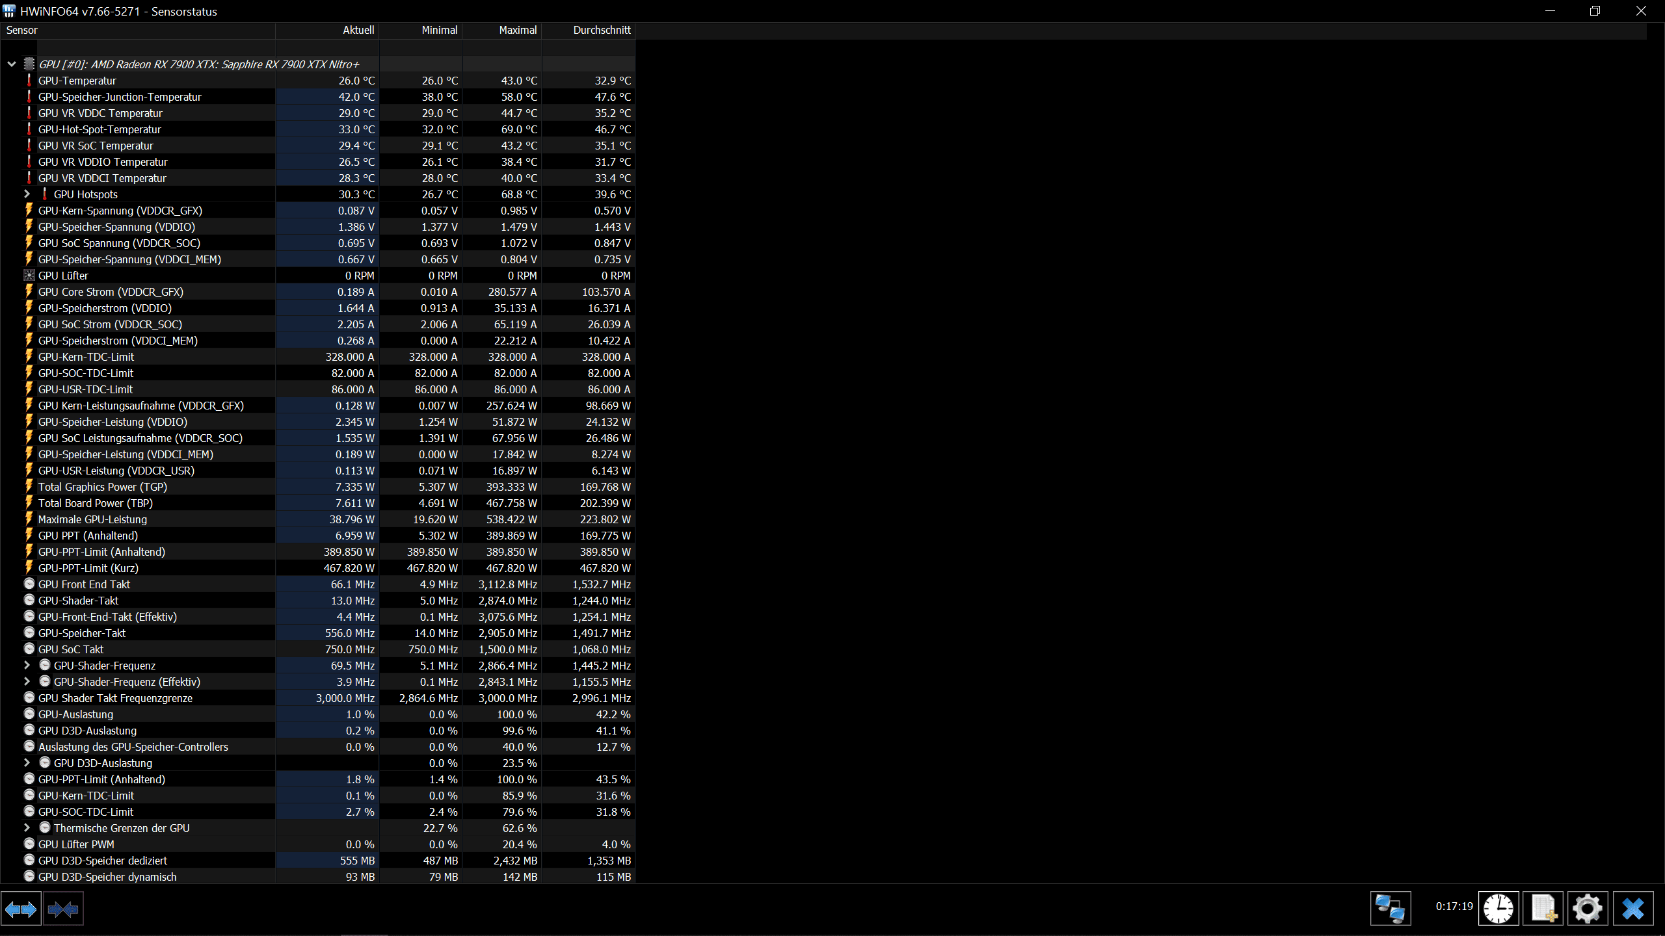Expand the GPU-Shader-Frequenz row

click(x=27, y=665)
